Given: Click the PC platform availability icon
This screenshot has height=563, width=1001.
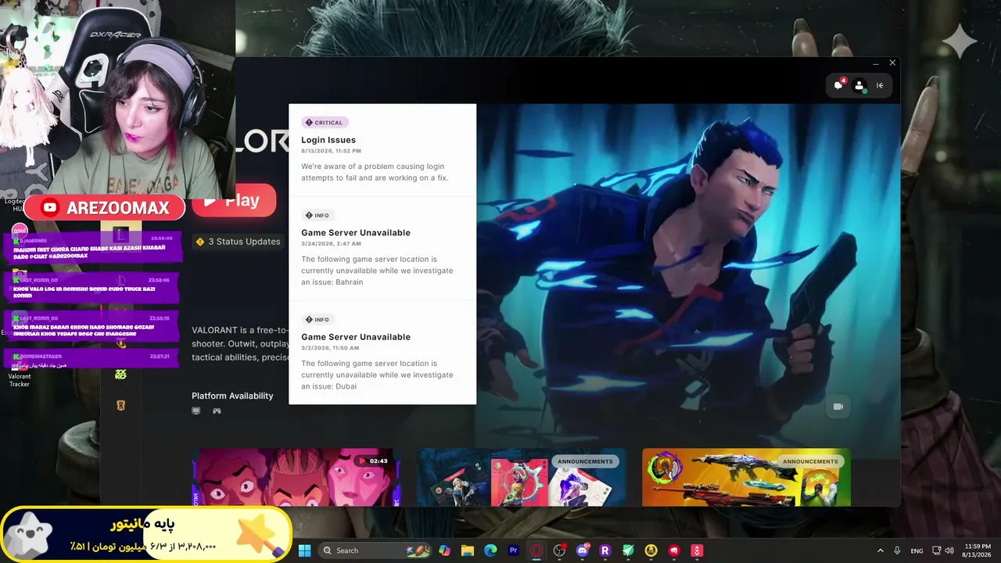Looking at the screenshot, I should [x=196, y=411].
